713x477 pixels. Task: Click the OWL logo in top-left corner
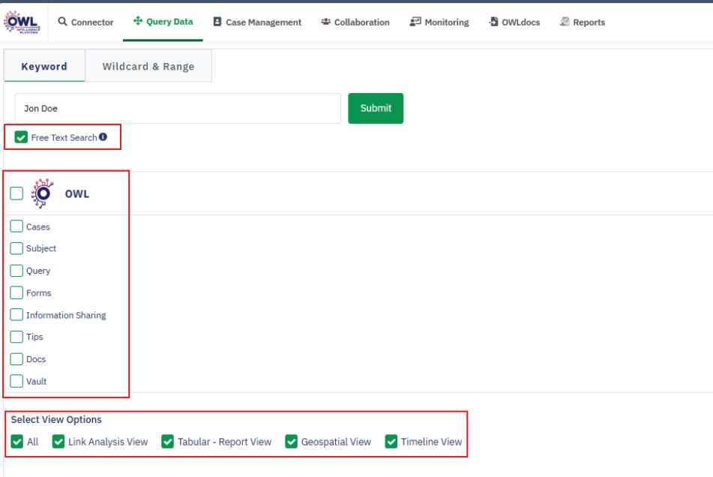[x=22, y=20]
